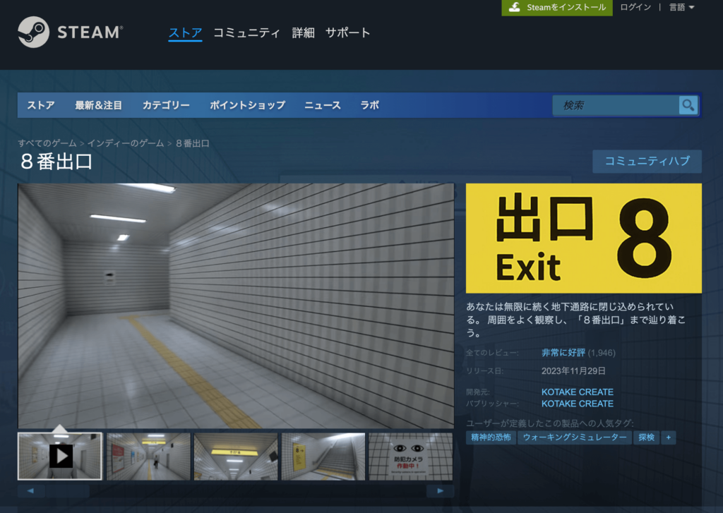Click the Steamをインストール button
Screen dimensions: 723x513
point(557,7)
